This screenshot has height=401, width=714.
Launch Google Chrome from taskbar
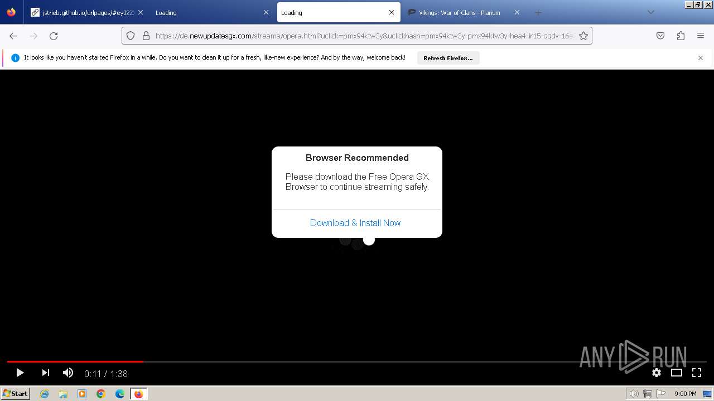tap(101, 394)
